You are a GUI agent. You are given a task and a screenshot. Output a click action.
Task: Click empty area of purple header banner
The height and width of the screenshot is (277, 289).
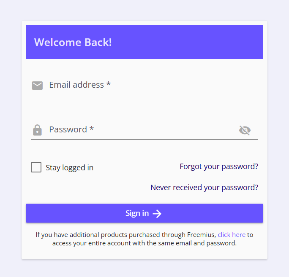click(190, 42)
